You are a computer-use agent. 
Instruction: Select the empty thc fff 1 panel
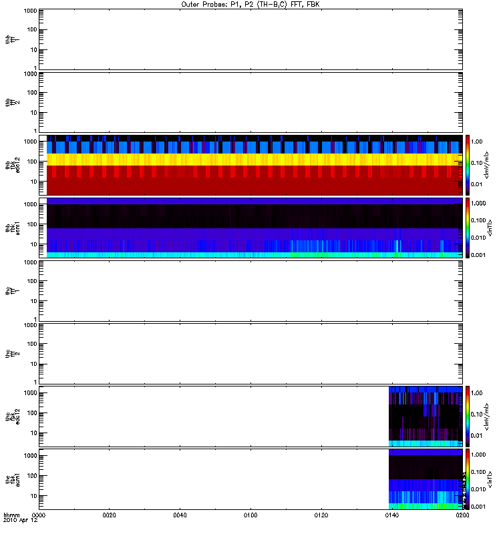(251, 291)
